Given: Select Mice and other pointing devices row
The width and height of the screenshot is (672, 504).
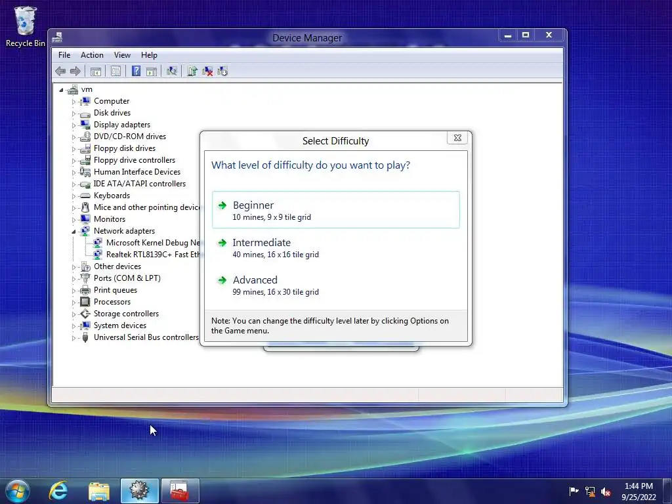Looking at the screenshot, I should pyautogui.click(x=146, y=207).
